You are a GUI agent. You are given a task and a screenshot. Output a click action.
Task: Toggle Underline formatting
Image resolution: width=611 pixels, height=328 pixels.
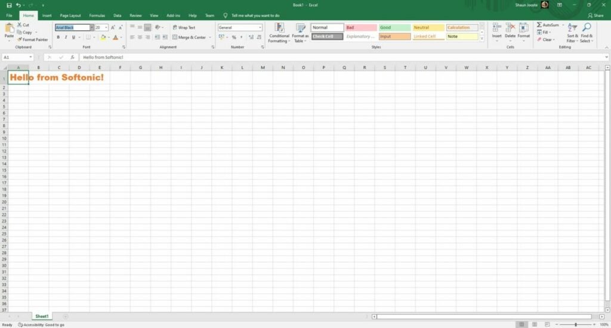73,37
